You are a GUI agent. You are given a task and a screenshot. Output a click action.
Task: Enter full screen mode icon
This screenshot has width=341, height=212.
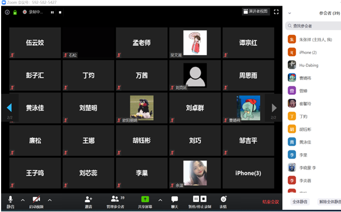coord(276,12)
